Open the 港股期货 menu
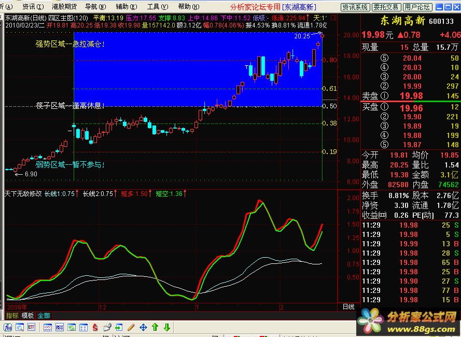 click(x=64, y=6)
